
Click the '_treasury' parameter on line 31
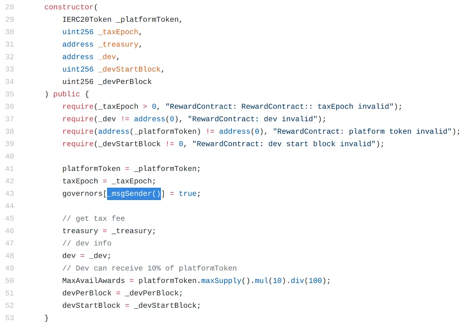point(118,44)
